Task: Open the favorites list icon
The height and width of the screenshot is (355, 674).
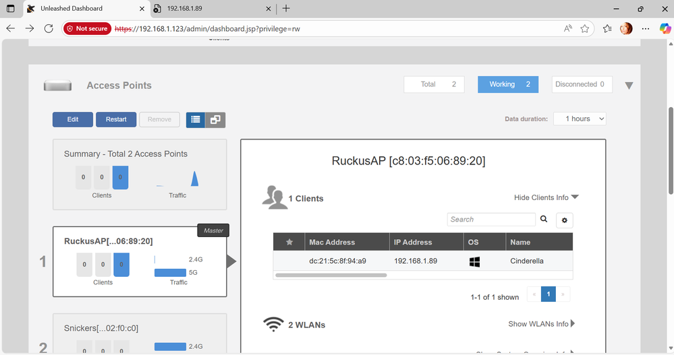Action: point(607,29)
